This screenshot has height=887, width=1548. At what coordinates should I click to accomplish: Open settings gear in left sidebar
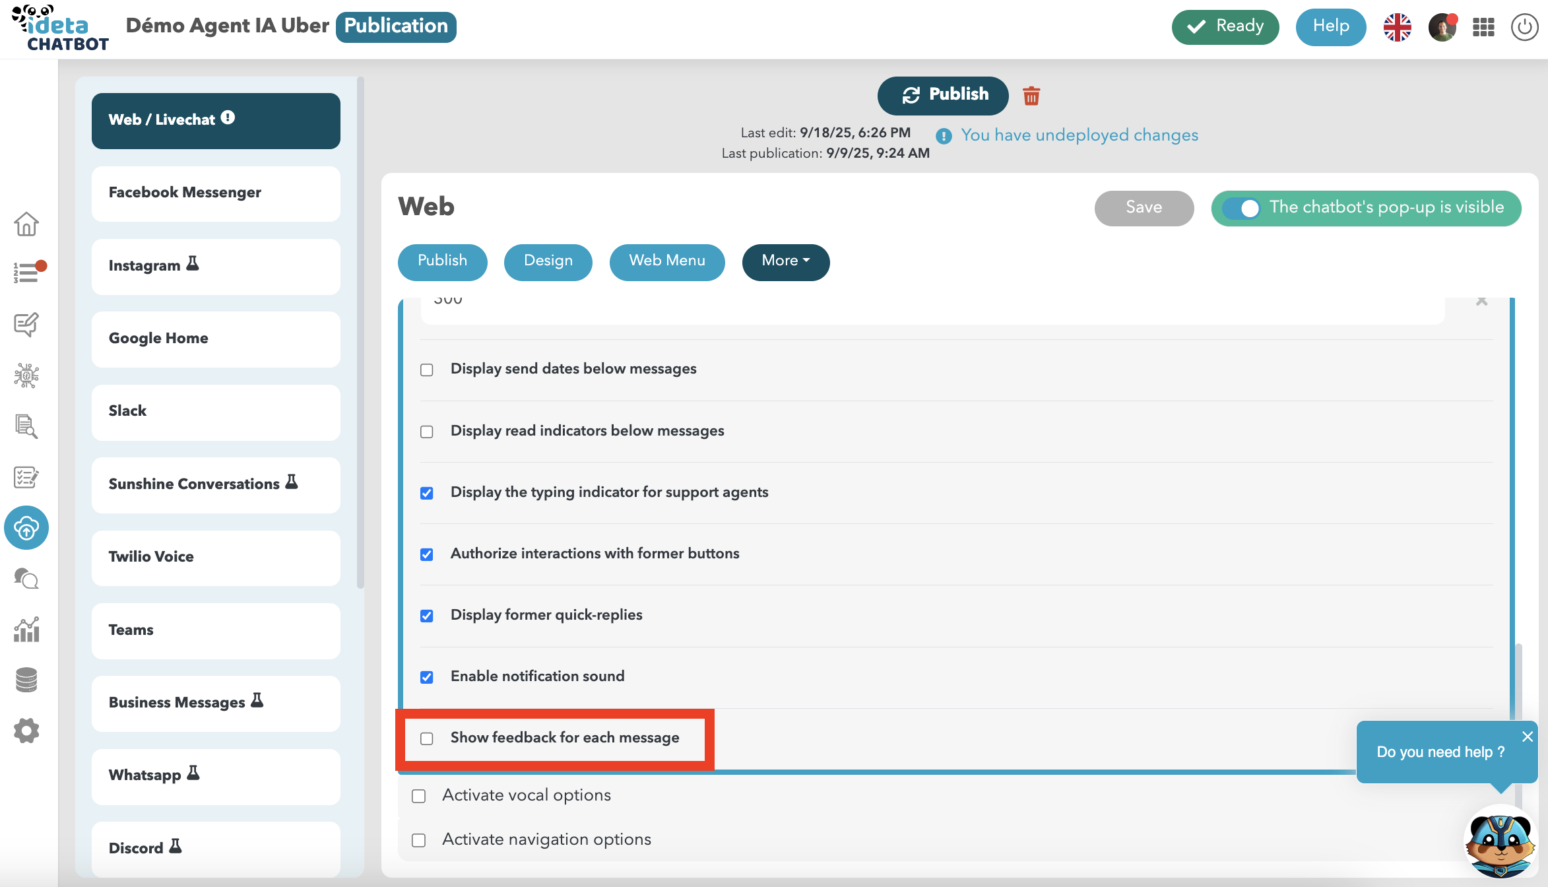click(x=26, y=731)
